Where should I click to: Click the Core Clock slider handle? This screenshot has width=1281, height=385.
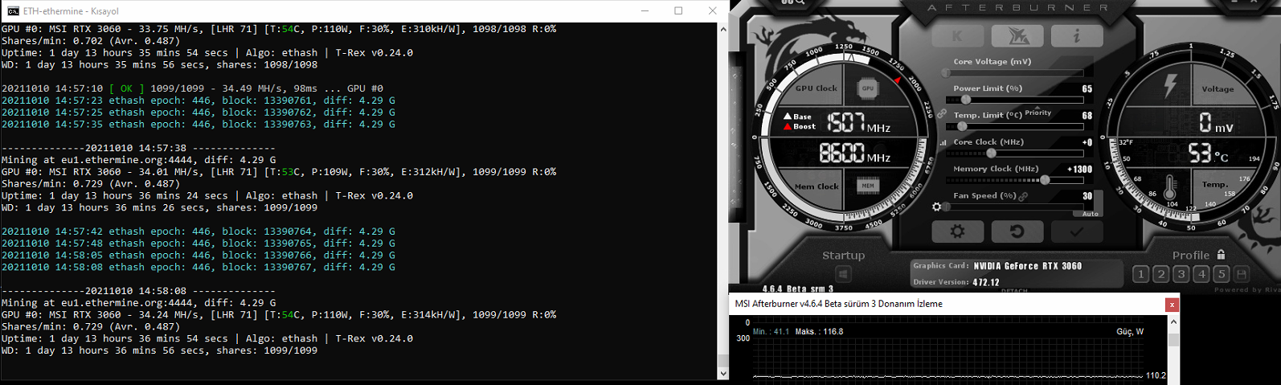click(991, 154)
